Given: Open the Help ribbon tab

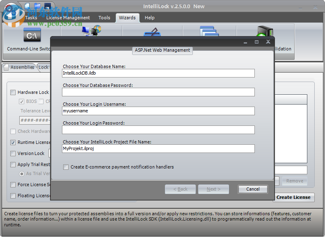Looking at the screenshot, I should click(x=149, y=18).
